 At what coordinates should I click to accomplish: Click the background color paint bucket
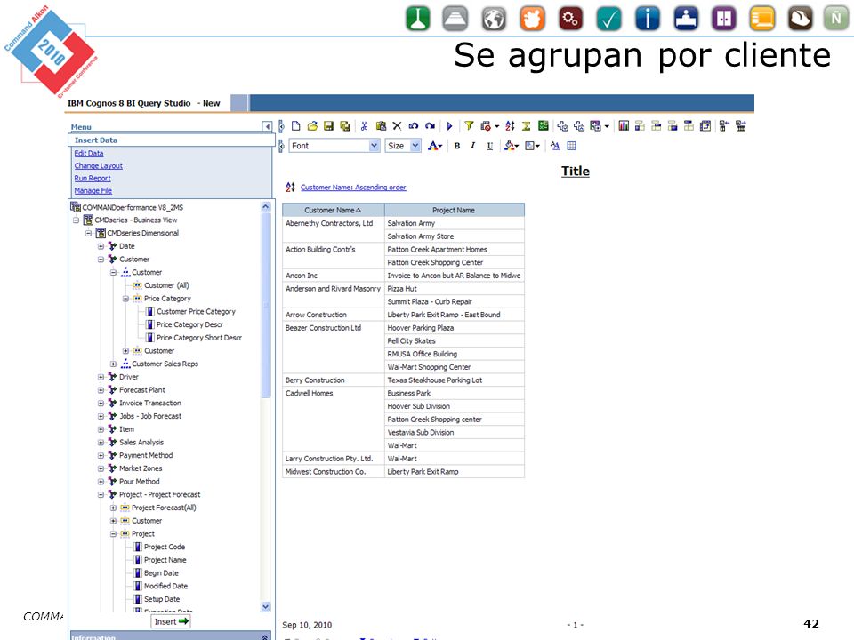pos(511,146)
